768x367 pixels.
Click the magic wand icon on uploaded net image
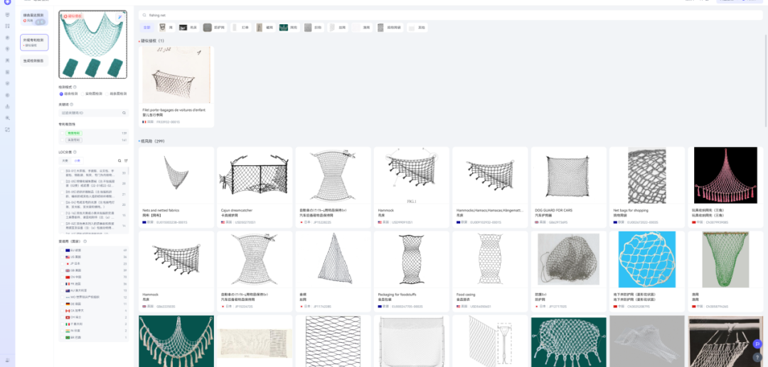119,17
